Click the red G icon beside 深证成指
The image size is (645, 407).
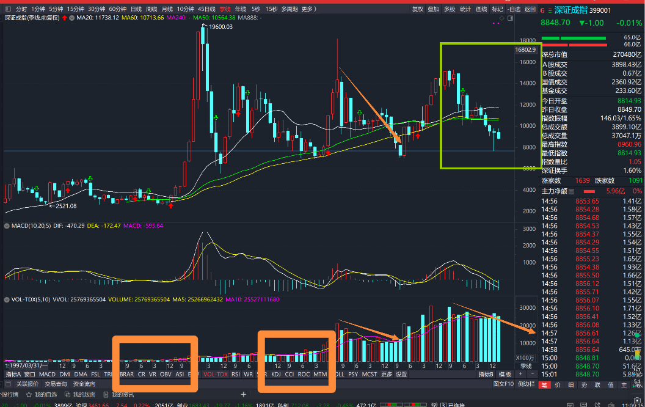coord(543,10)
